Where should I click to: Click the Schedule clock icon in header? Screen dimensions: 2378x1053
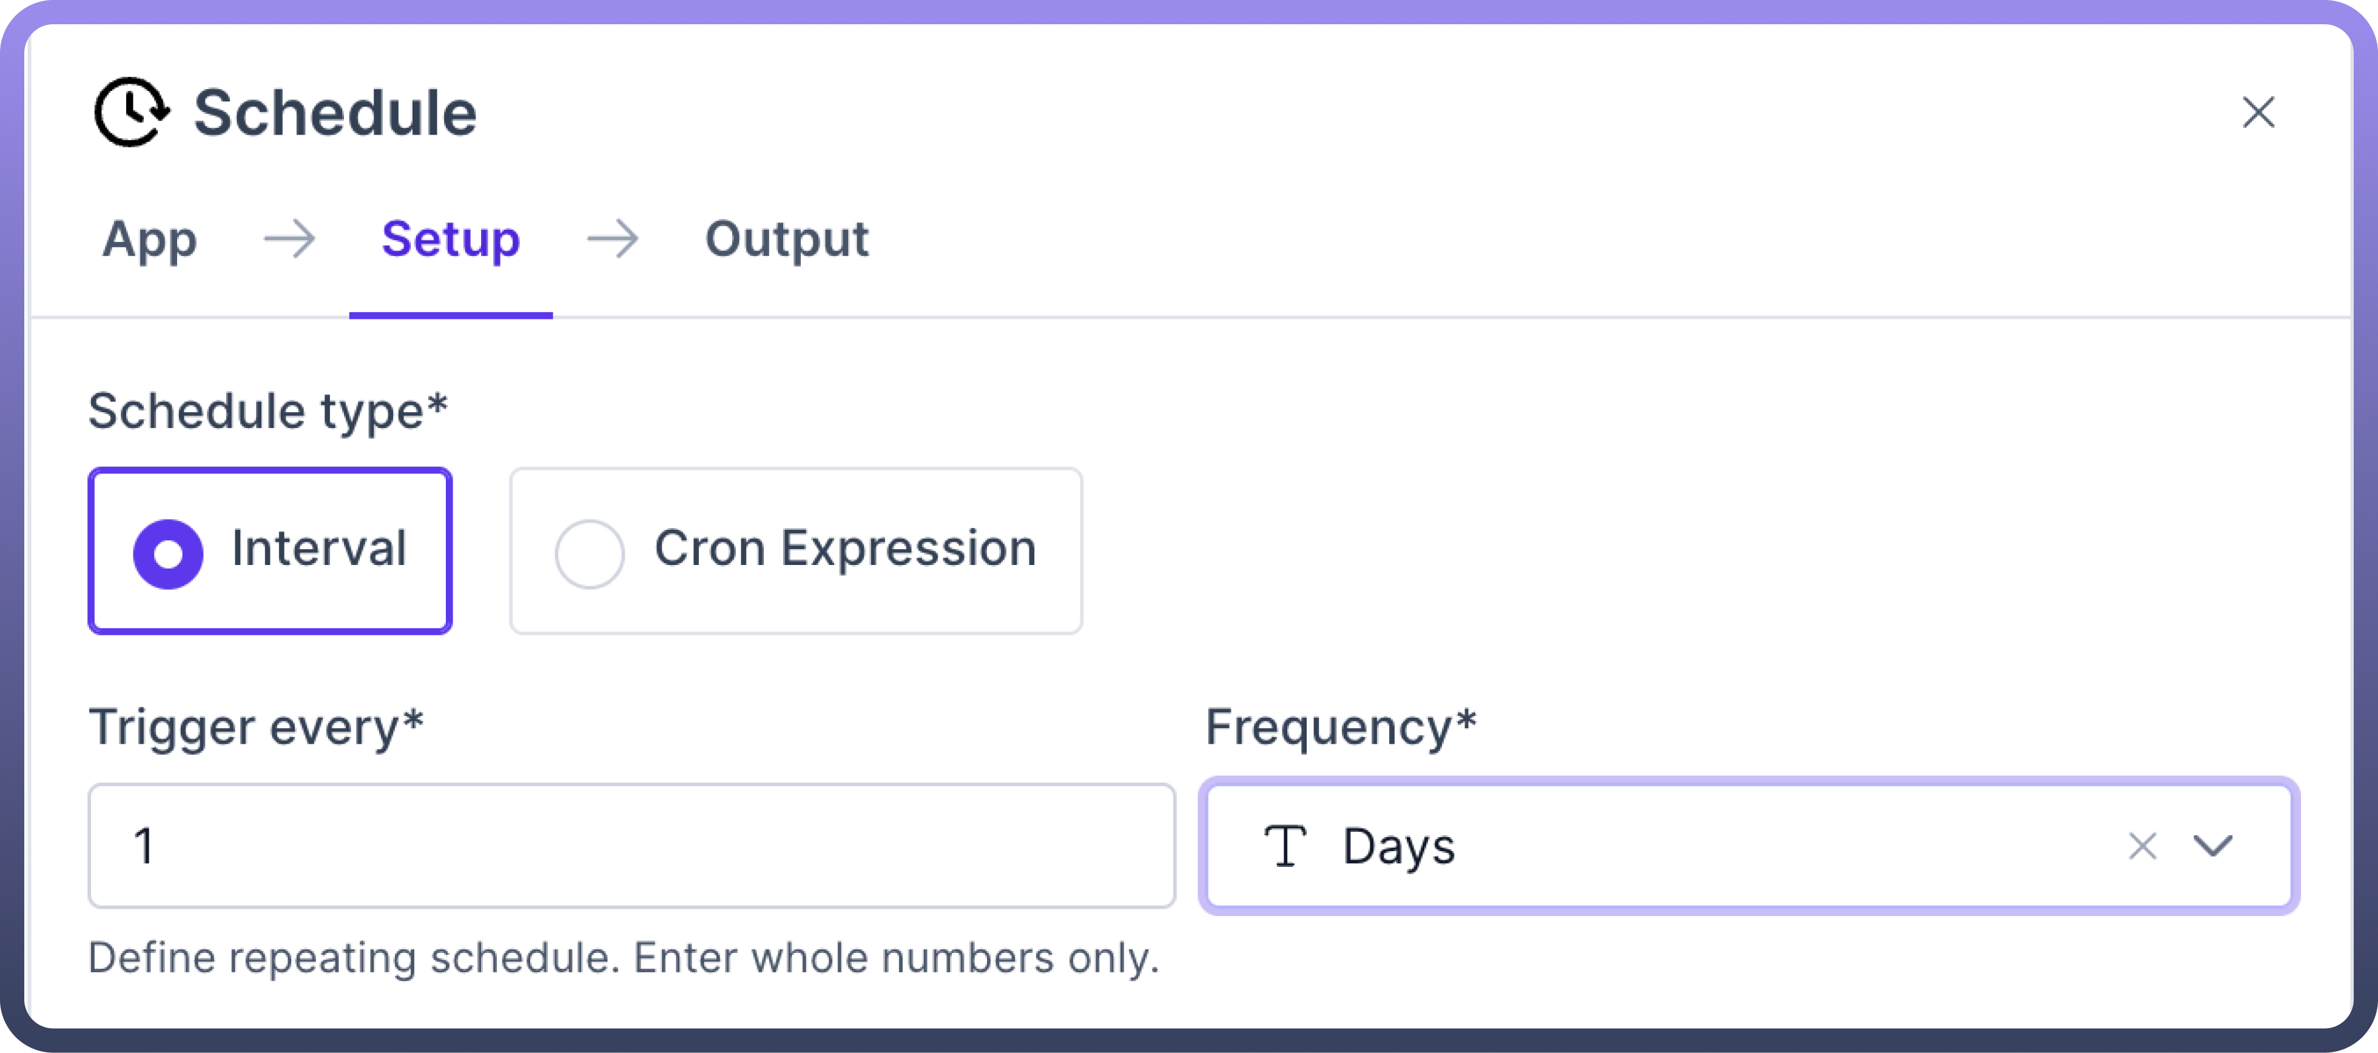coord(131,112)
